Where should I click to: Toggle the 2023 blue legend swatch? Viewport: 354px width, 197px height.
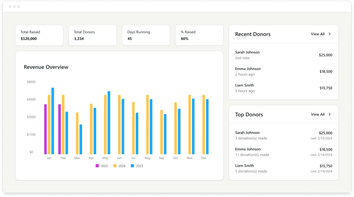[132, 166]
